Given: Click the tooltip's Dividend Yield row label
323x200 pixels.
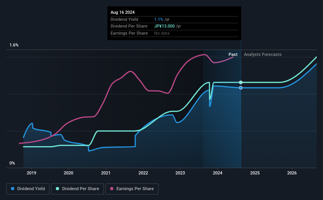Looking at the screenshot, I should click(124, 19).
